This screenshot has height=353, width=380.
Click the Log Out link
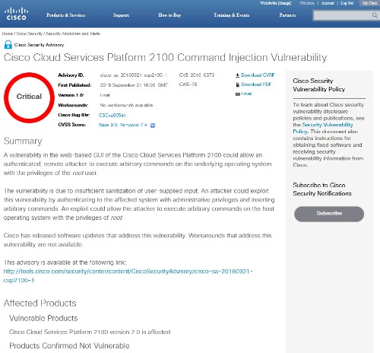click(347, 3)
